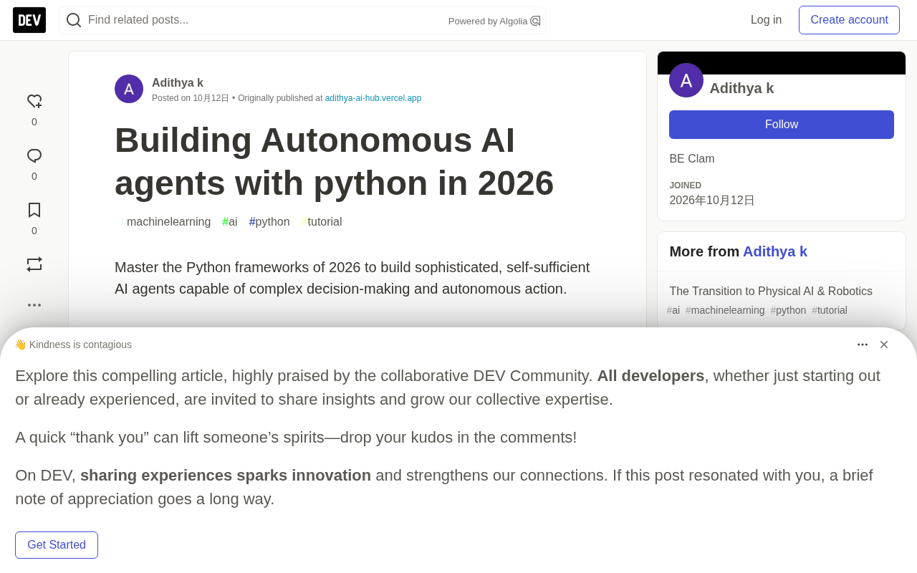Open Adithya k avatar in profile card
Viewport: 917px width, 573px height.
686,80
